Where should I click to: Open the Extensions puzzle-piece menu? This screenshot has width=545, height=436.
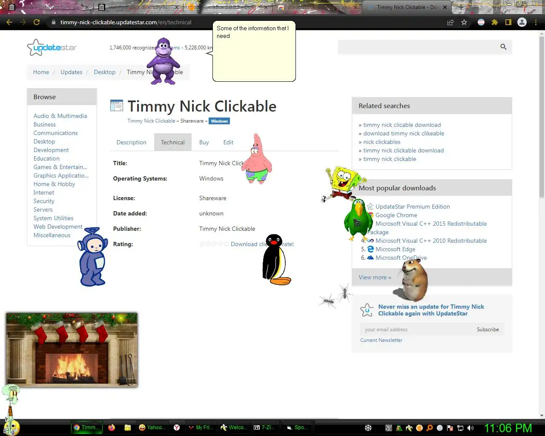495,22
